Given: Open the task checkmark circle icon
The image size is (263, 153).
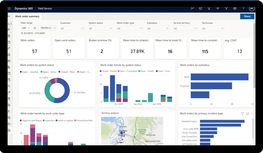Looking at the screenshot, I should pos(200,8).
